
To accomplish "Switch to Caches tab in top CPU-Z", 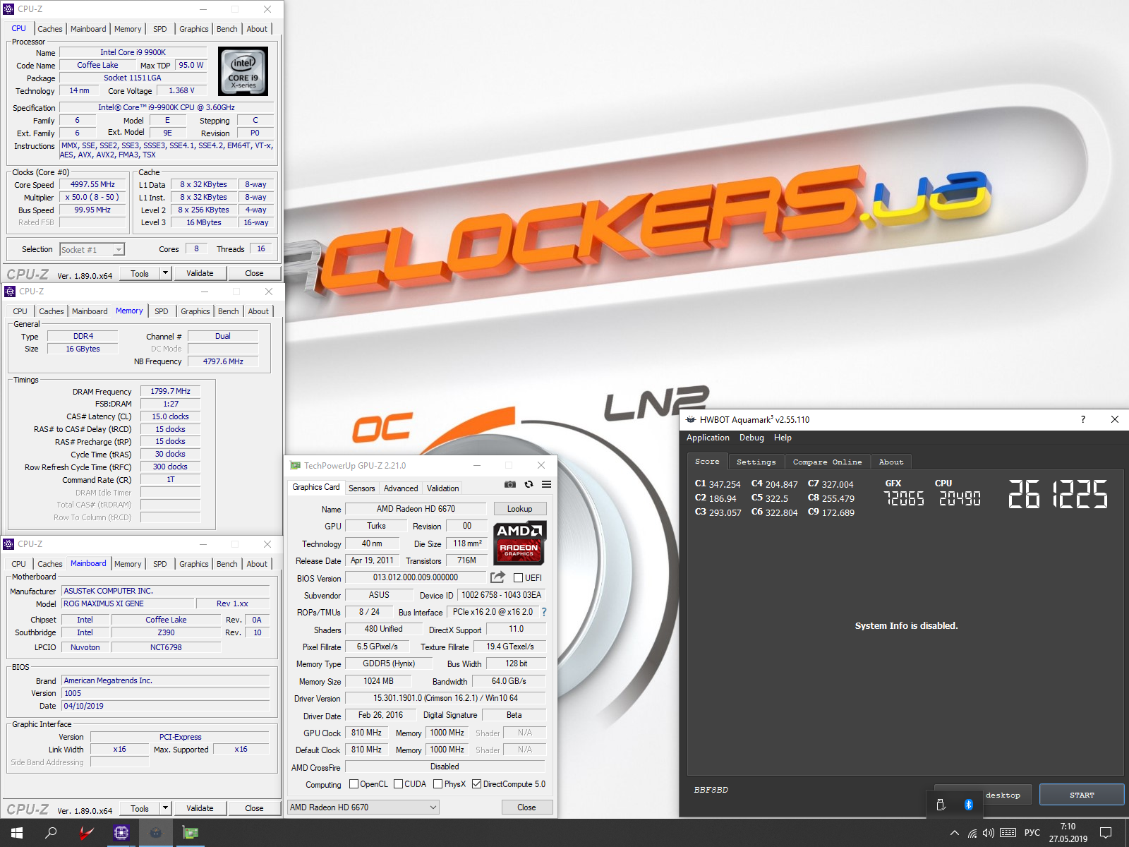I will tap(50, 29).
